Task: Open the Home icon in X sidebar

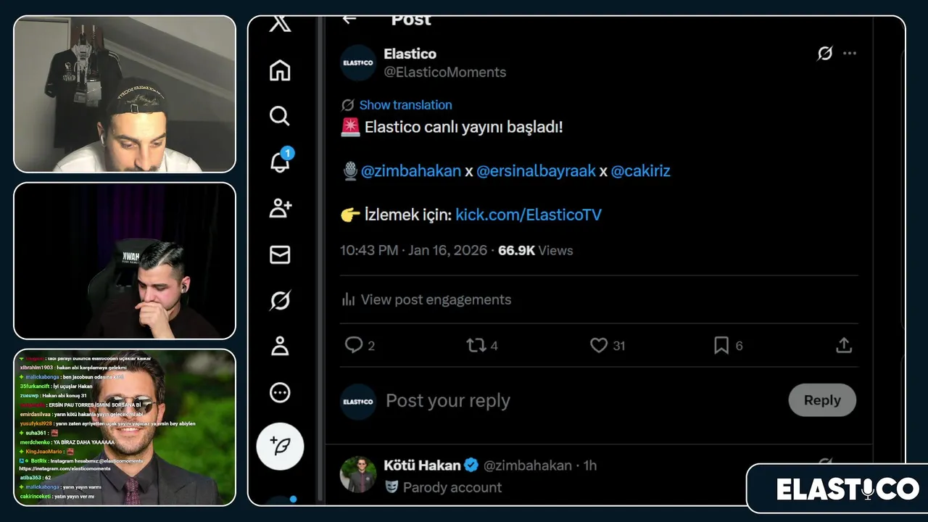Action: pos(280,70)
